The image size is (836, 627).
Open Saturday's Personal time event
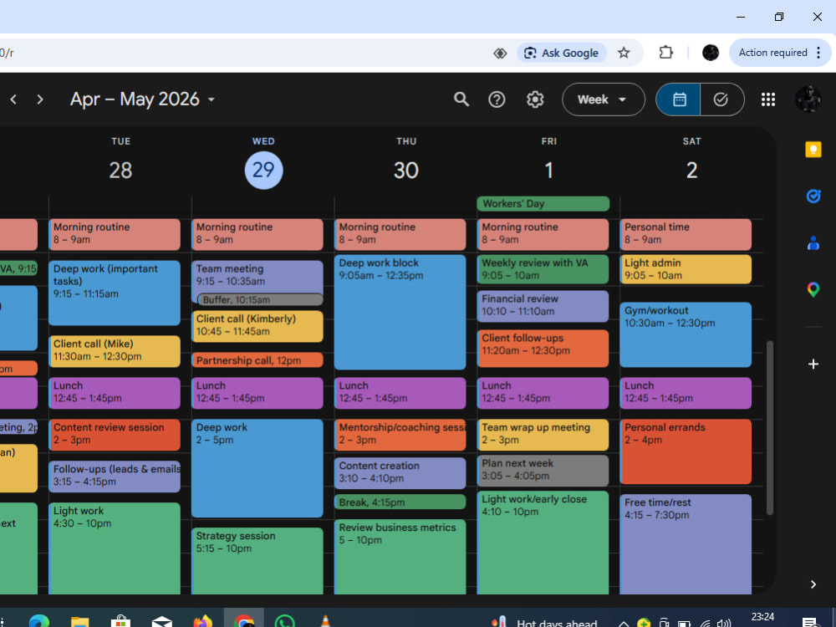686,235
